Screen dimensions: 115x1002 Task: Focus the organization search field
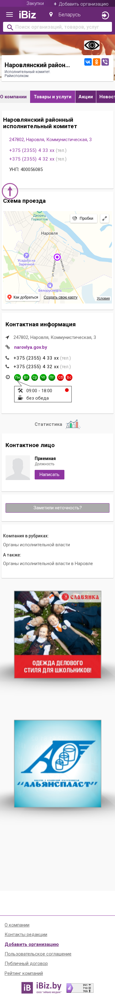point(57,27)
